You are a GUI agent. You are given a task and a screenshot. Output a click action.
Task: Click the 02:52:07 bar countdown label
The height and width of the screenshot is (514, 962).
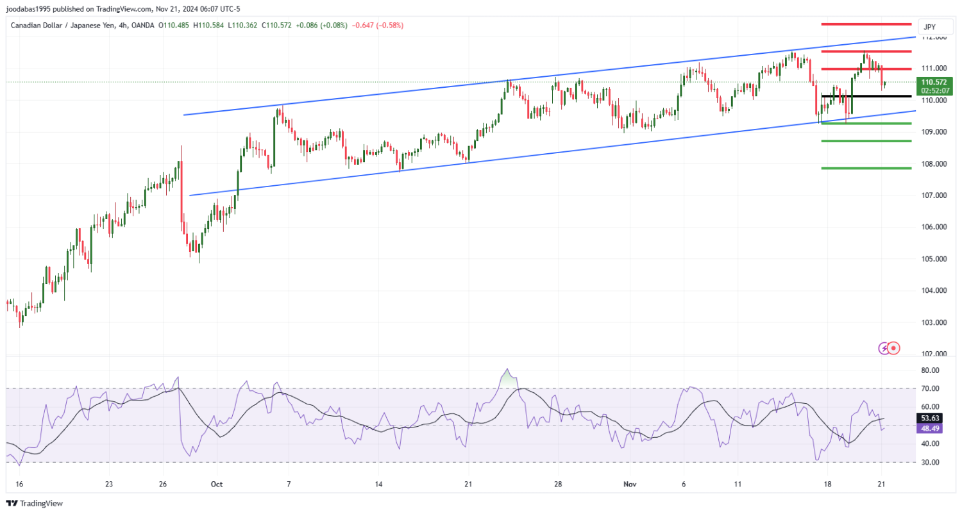(x=934, y=90)
